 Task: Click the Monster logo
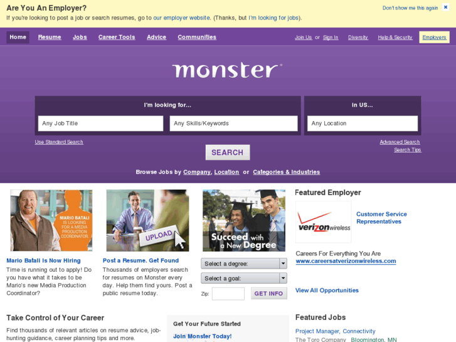click(227, 70)
